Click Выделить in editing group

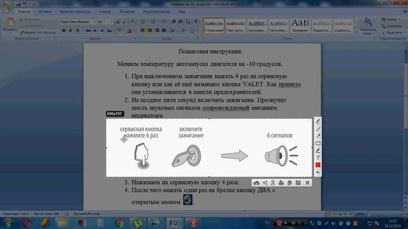pos(393,32)
